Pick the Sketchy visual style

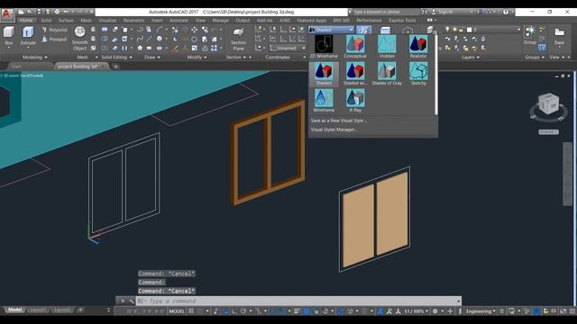pos(418,74)
